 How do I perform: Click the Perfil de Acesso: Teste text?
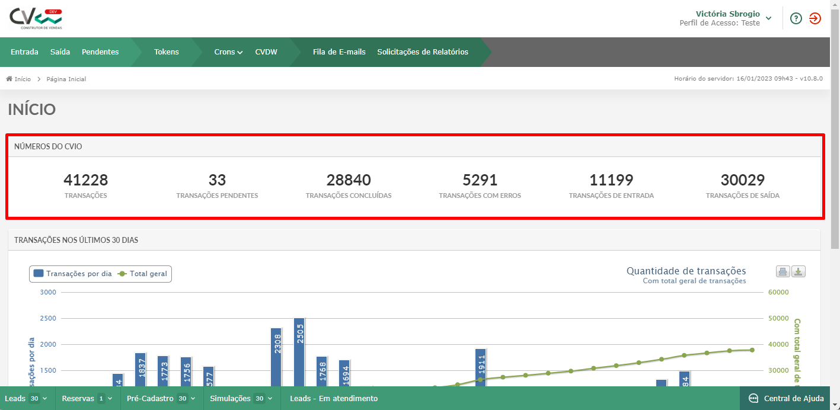click(x=720, y=23)
